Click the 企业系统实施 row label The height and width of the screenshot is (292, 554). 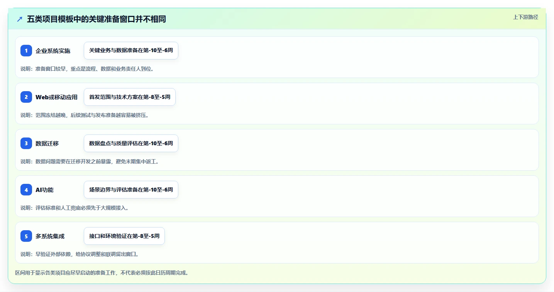point(53,51)
